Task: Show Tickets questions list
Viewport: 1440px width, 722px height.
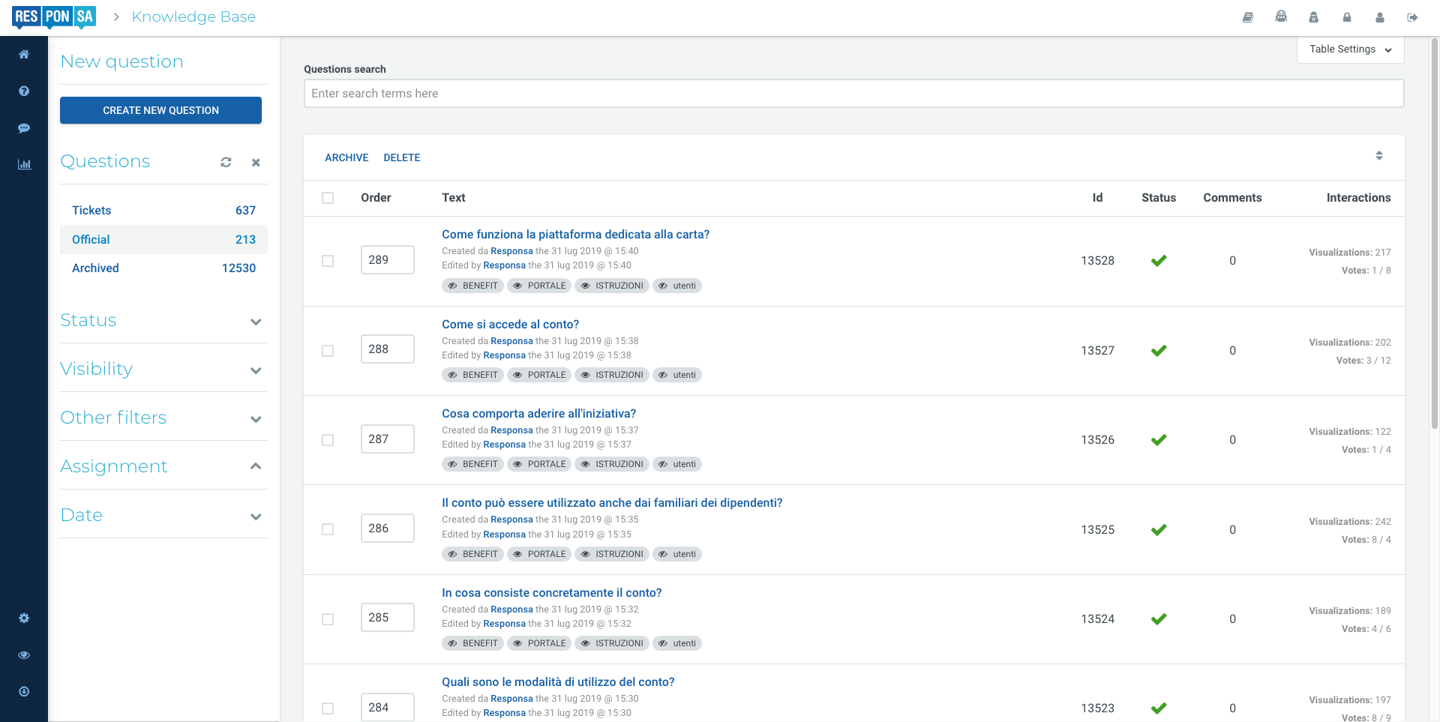Action: coord(163,211)
